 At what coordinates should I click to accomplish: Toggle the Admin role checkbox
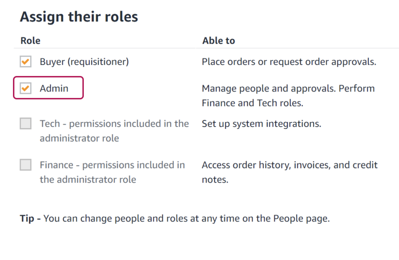coord(26,88)
